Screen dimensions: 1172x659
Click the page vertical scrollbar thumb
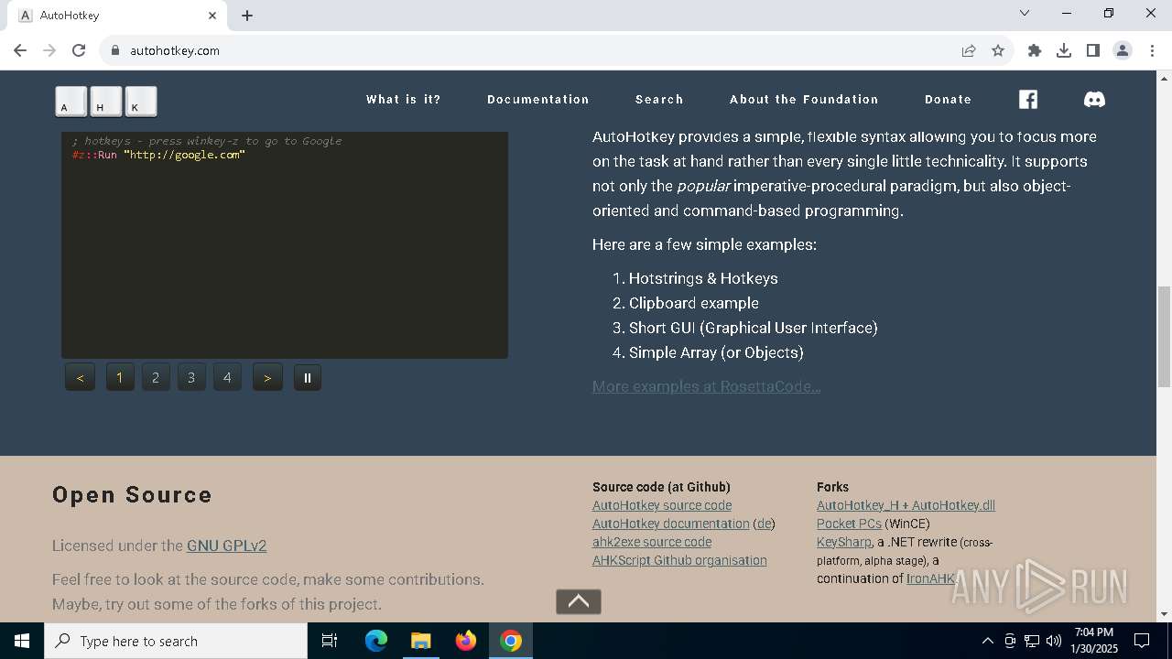pos(1164,337)
